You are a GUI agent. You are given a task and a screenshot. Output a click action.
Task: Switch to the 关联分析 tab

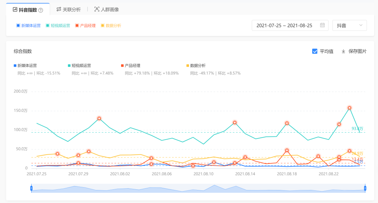pos(69,9)
